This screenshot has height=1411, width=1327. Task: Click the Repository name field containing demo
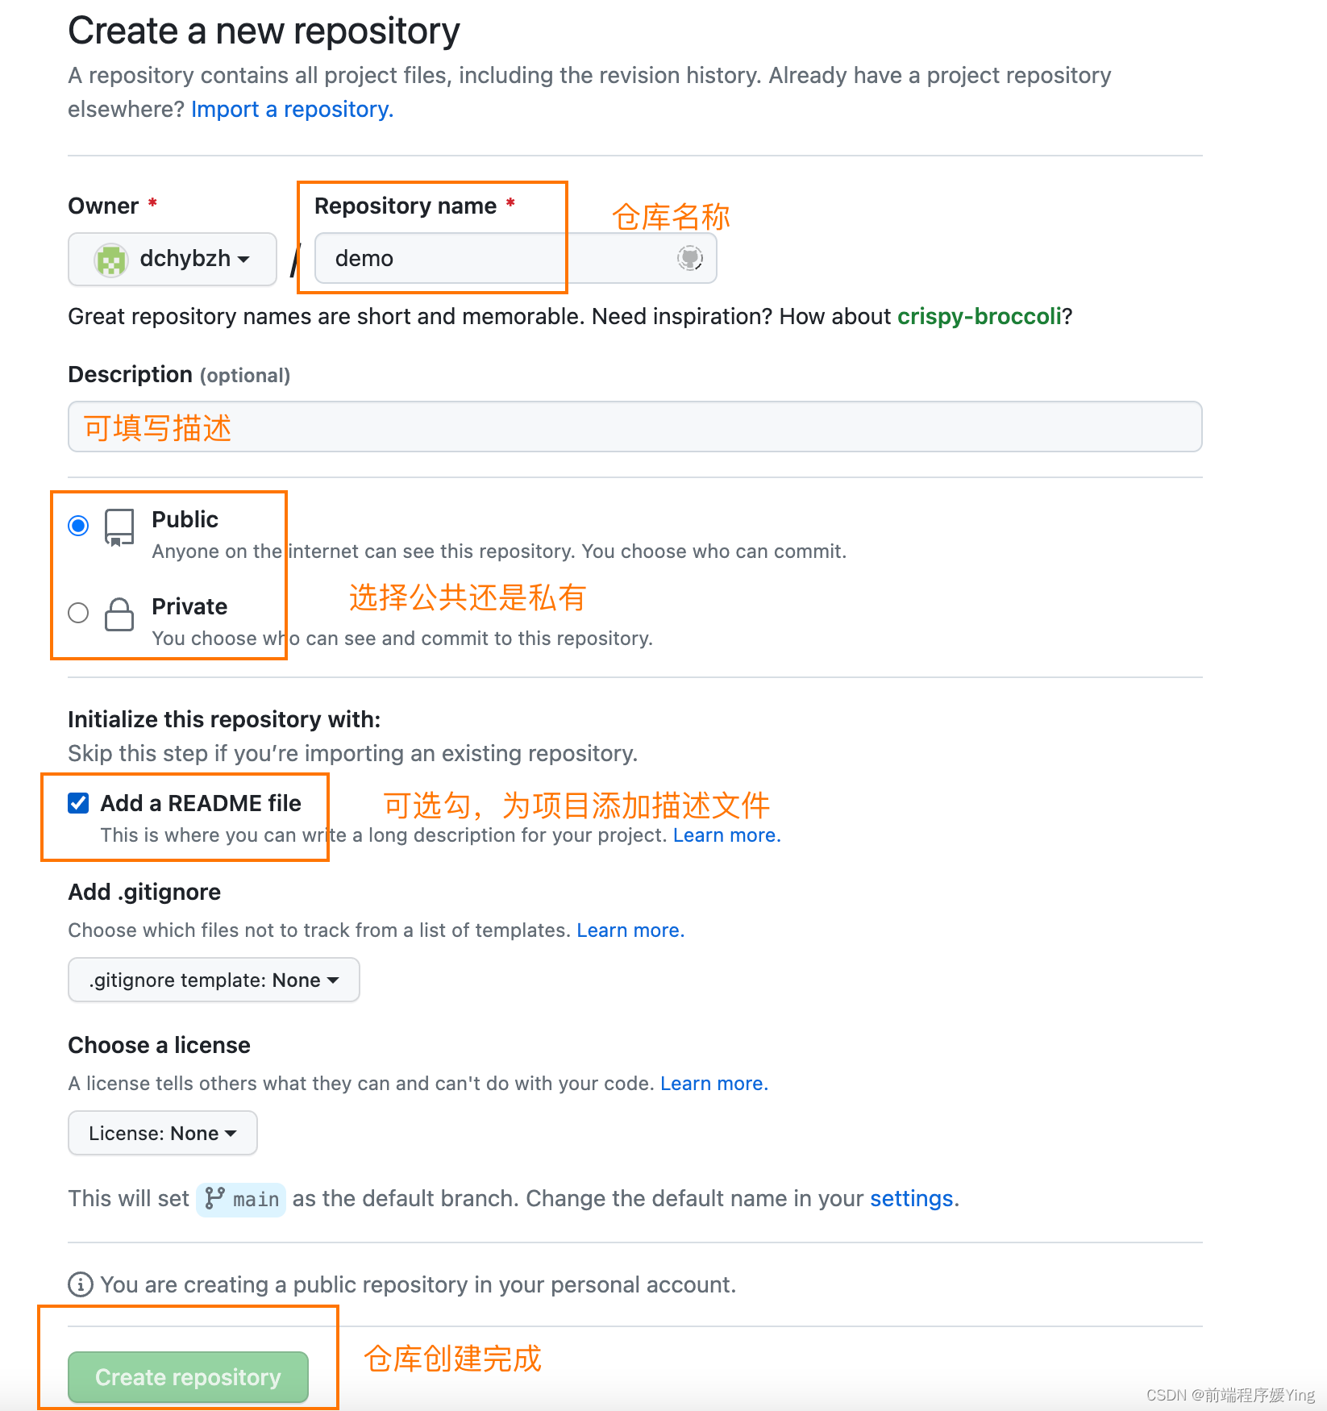click(x=515, y=258)
